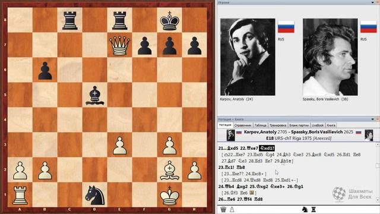The width and height of the screenshot is (380, 214).
Task: Jump to main line move 27.Qf4
Action: pos(245,199)
